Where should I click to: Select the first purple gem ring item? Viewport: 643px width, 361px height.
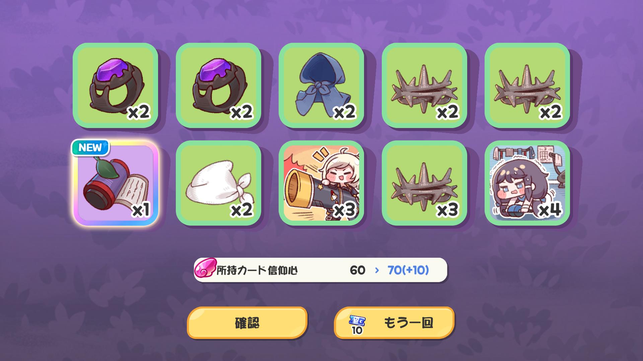[115, 85]
